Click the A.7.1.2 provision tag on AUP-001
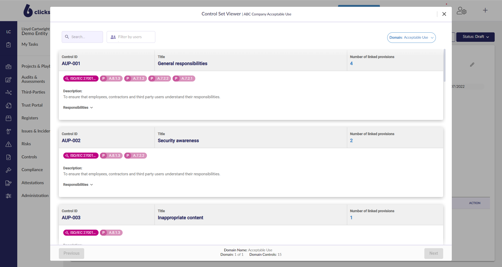This screenshot has height=267, width=502. pyautogui.click(x=135, y=79)
